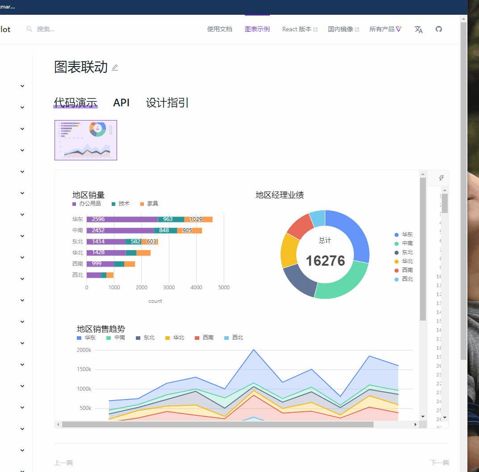Switch to the API tab

pos(122,102)
